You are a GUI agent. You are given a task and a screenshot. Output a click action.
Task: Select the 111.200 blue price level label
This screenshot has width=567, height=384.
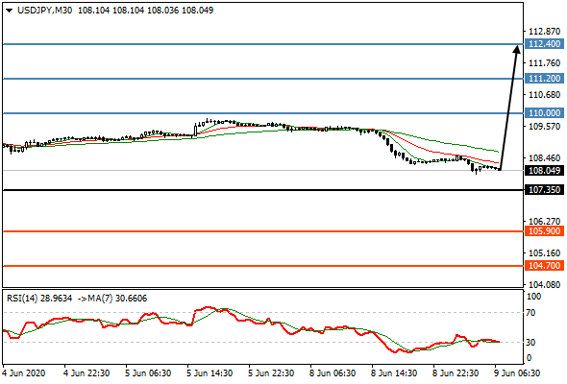coord(544,79)
